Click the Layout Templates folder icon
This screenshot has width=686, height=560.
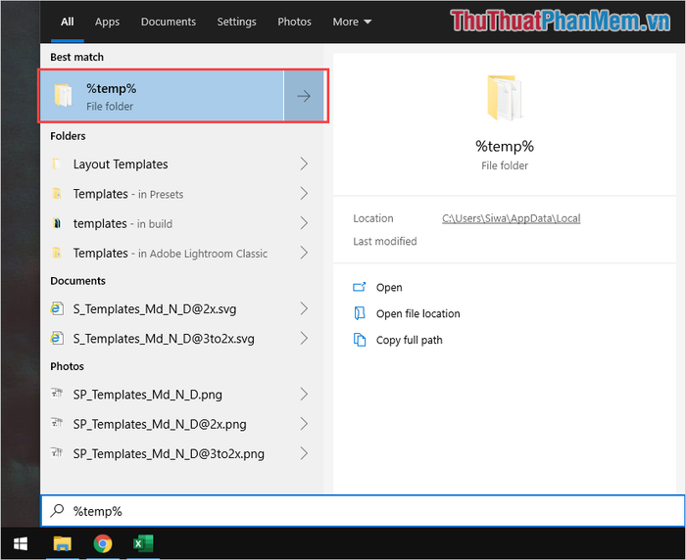[57, 163]
